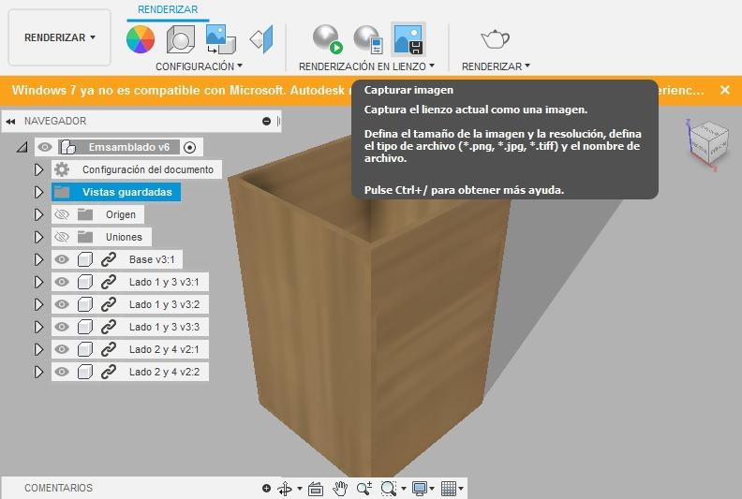742x499 pixels.
Task: Open RENDERIZACIÓN EN LIENZO dropdown
Action: (x=366, y=66)
